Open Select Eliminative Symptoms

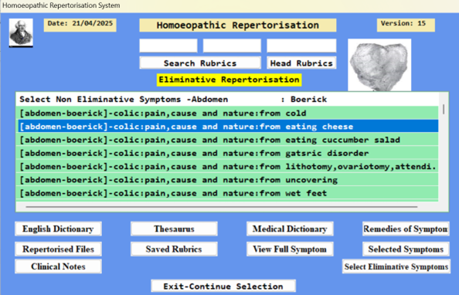[396, 266]
